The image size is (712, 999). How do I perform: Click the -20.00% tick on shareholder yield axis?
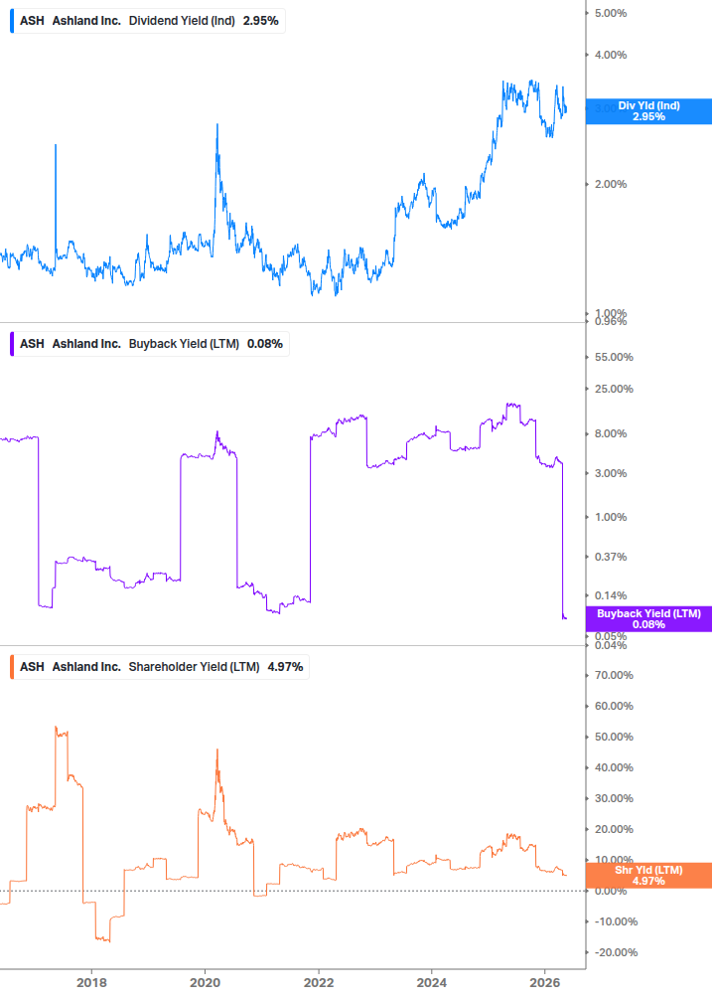point(616,953)
